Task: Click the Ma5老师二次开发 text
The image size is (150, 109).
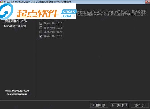Action: point(15,26)
